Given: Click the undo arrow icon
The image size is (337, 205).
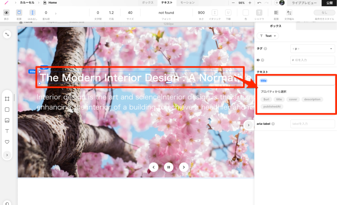Looking at the screenshot, I should [x=259, y=3].
